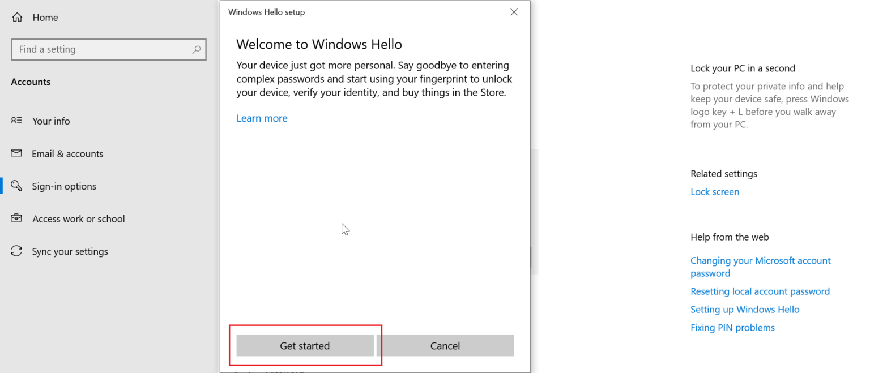The image size is (870, 373).
Task: Click Get started in Windows Hello setup
Action: click(305, 345)
